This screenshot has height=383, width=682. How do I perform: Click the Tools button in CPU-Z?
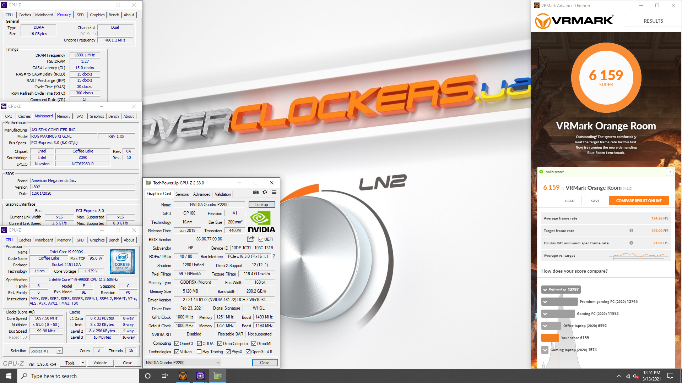tap(70, 363)
